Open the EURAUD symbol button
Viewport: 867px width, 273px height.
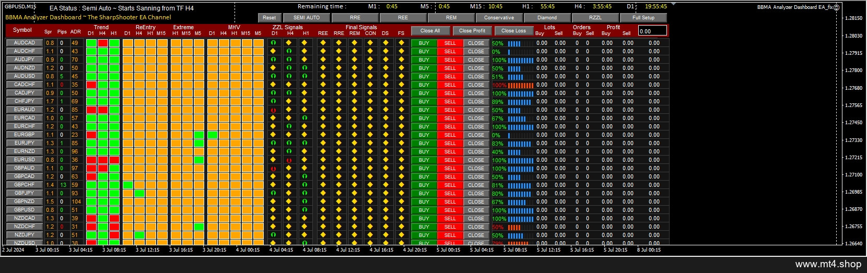click(x=25, y=110)
